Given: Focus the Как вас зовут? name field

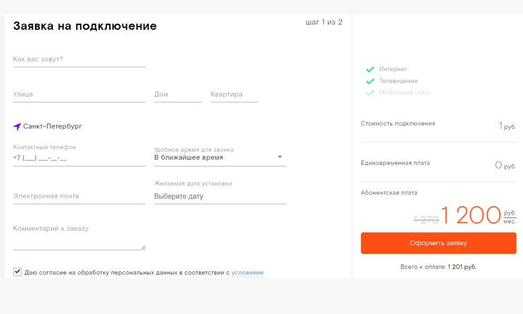Looking at the screenshot, I should pos(79,60).
